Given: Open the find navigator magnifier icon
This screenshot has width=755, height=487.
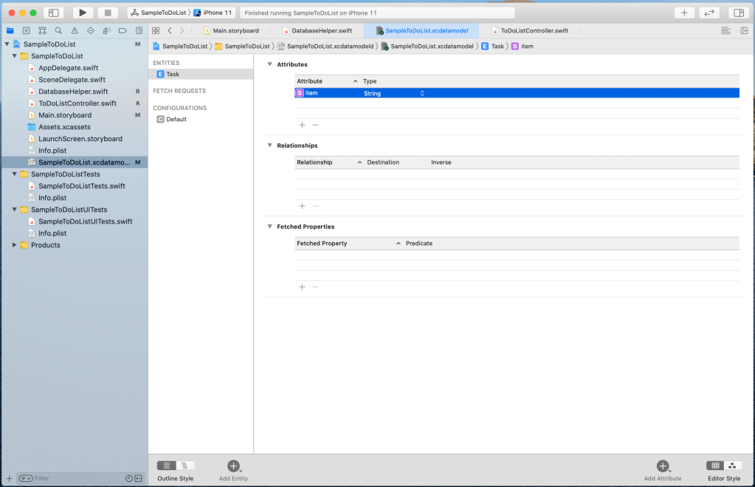Looking at the screenshot, I should point(58,30).
